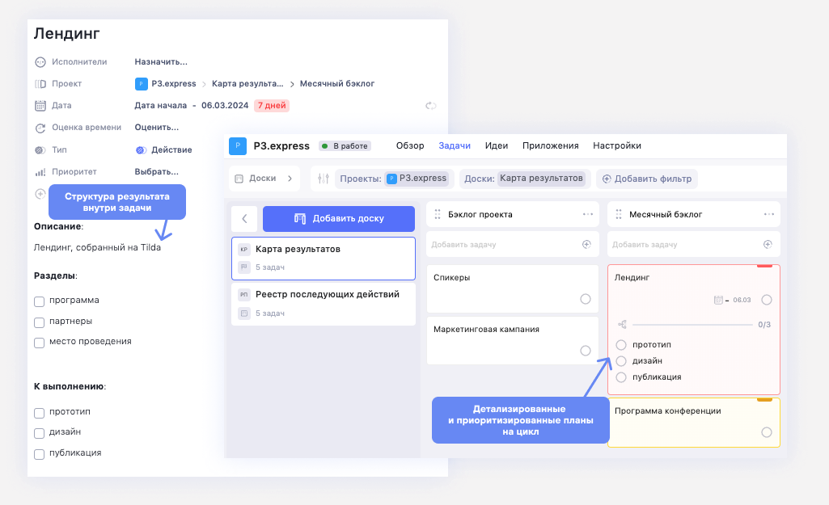Image resolution: width=829 pixels, height=505 pixels.
Task: Mark прототип subtask circle as done
Action: [621, 345]
